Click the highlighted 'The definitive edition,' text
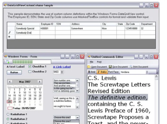This screenshot has width=167, height=124. [x=118, y=97]
